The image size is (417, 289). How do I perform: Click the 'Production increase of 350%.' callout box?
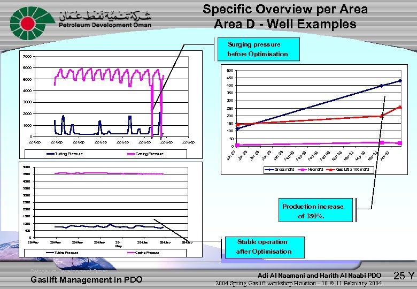point(315,210)
